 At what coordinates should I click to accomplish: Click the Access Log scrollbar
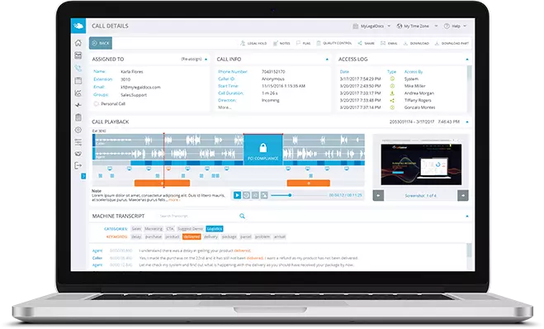coord(469,74)
